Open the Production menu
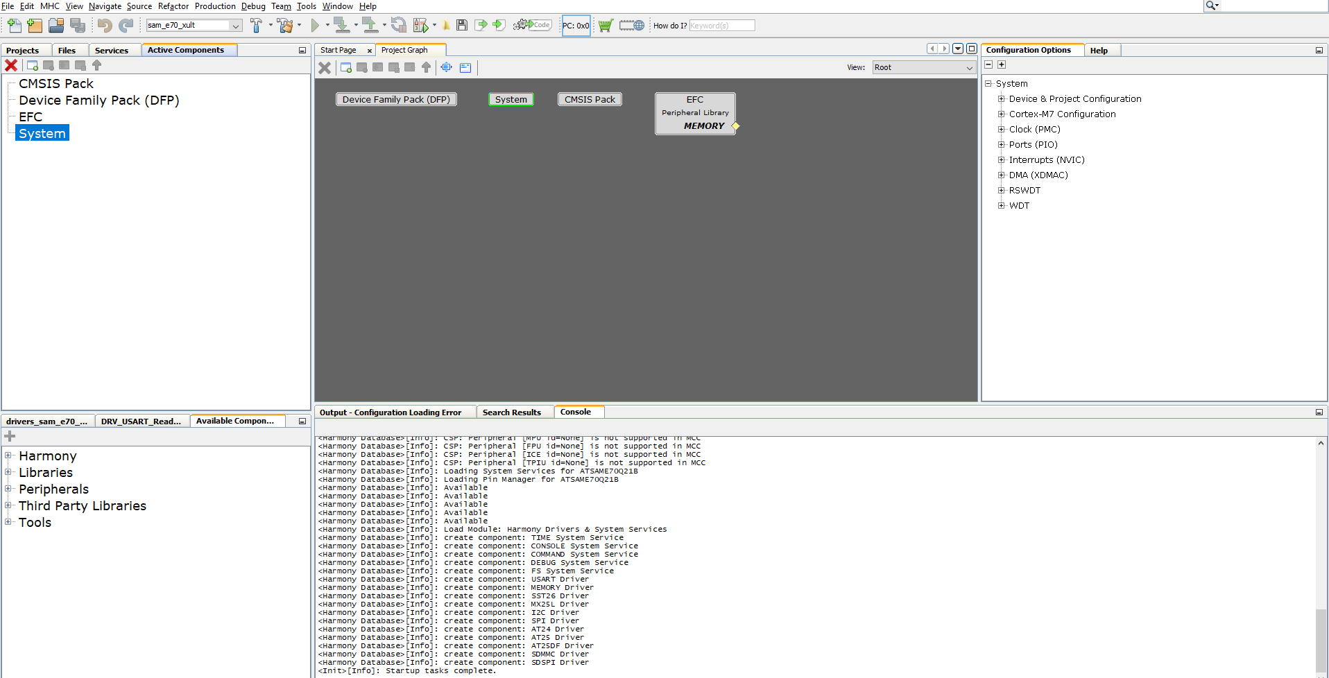The image size is (1329, 678). coord(215,6)
